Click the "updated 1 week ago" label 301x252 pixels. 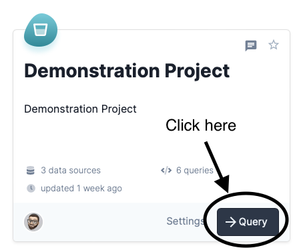(81, 189)
